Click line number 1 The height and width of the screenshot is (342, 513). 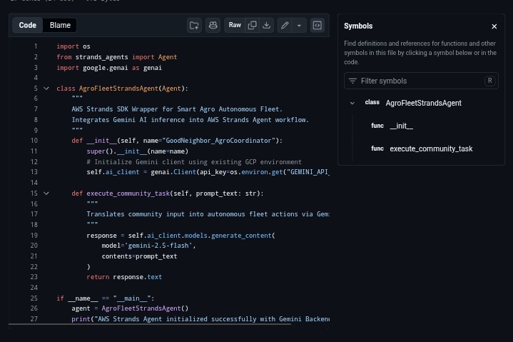[x=36, y=46]
